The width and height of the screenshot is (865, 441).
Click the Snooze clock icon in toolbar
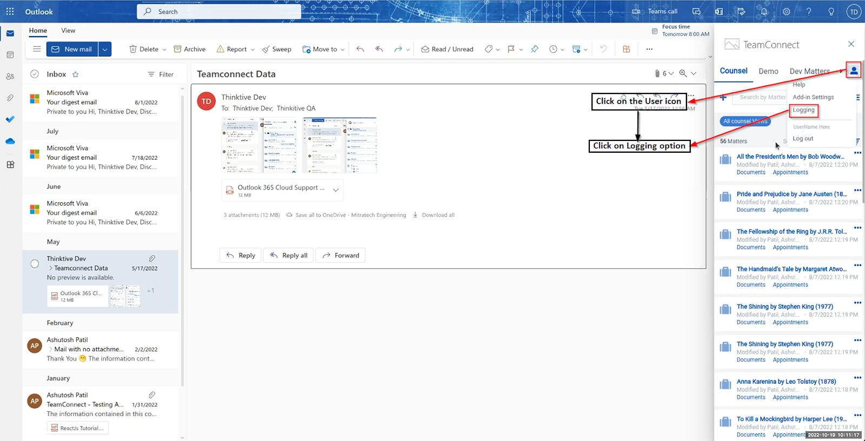coord(553,49)
